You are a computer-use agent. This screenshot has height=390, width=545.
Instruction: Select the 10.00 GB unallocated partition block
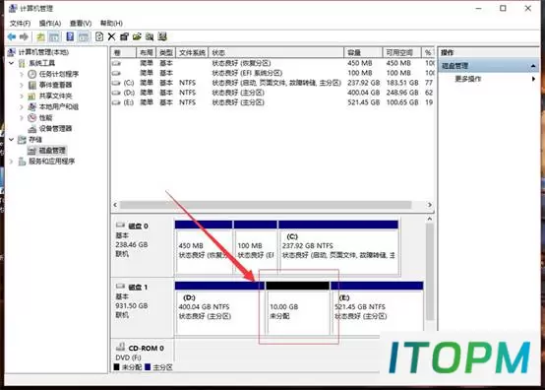pos(298,308)
